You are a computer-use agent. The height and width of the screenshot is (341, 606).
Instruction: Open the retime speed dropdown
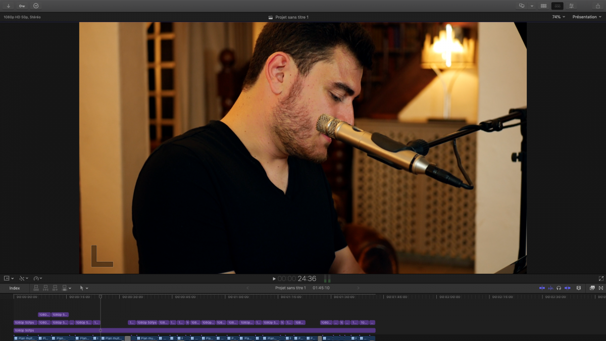[x=38, y=278]
